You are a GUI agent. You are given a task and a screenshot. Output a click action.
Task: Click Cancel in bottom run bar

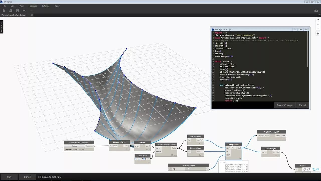click(28, 177)
